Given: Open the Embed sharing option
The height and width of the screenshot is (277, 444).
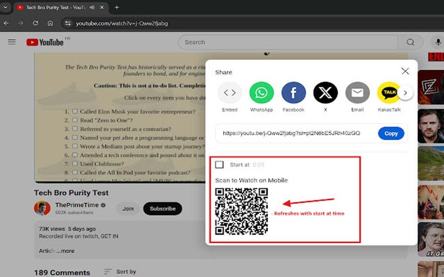Looking at the screenshot, I should [229, 92].
